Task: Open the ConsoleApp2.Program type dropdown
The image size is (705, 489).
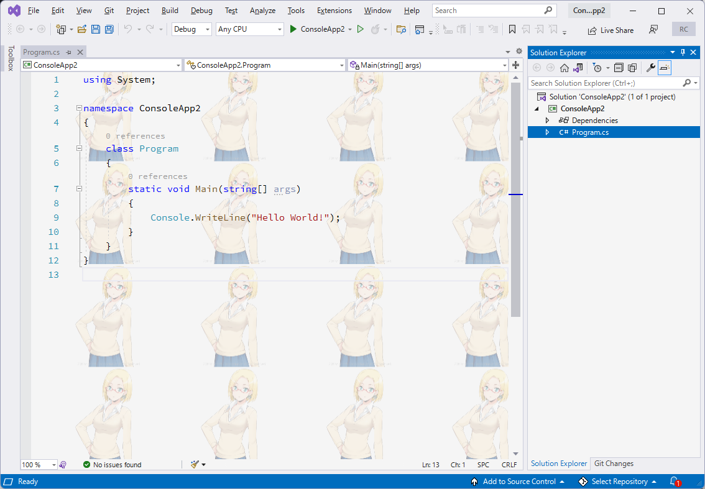Action: point(265,65)
